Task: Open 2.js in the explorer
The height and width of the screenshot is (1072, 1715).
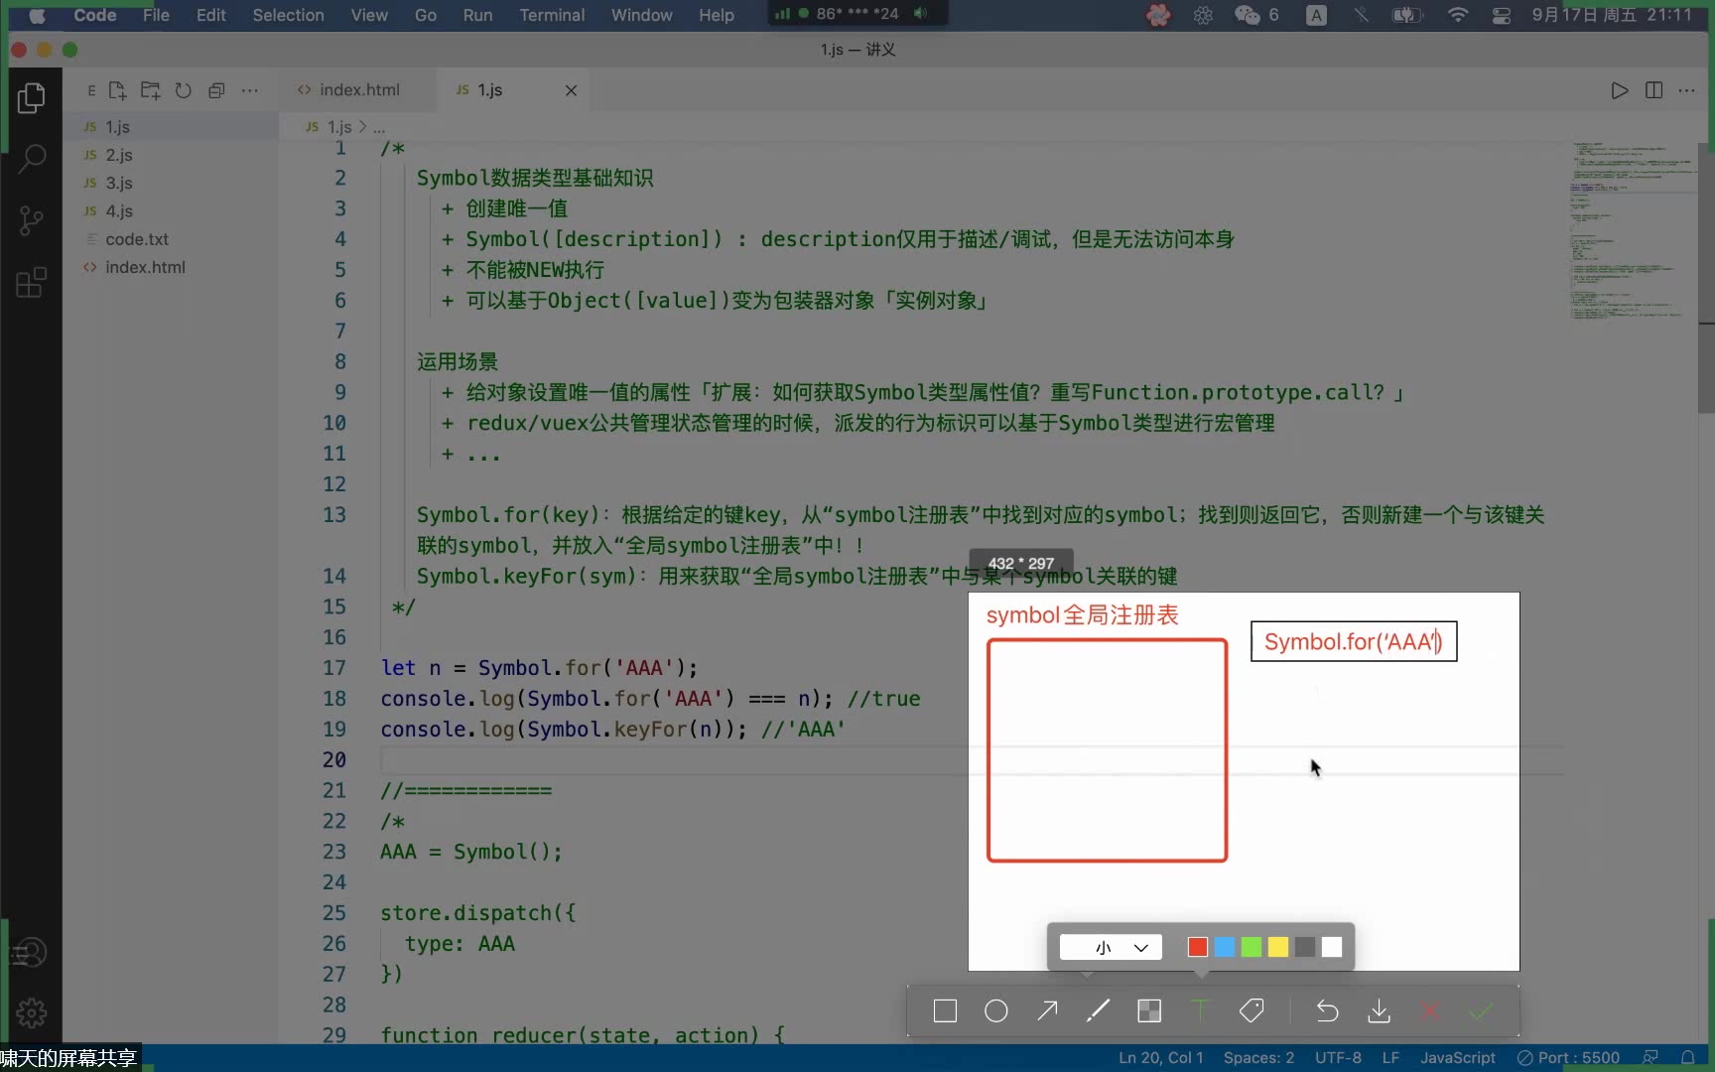Action: (x=171, y=155)
